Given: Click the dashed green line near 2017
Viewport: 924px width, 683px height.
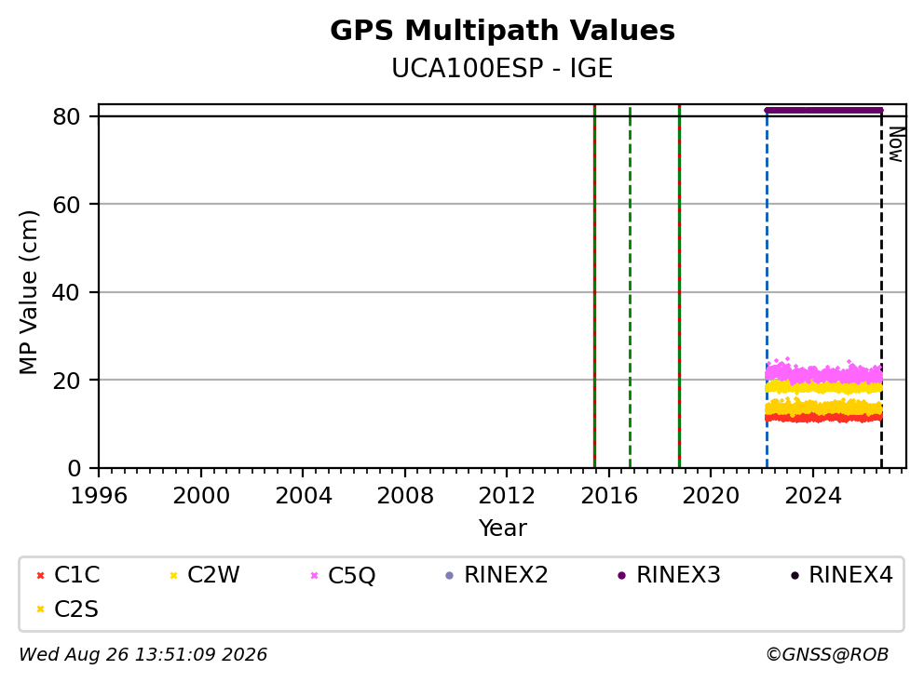Looking at the screenshot, I should (x=630, y=288).
